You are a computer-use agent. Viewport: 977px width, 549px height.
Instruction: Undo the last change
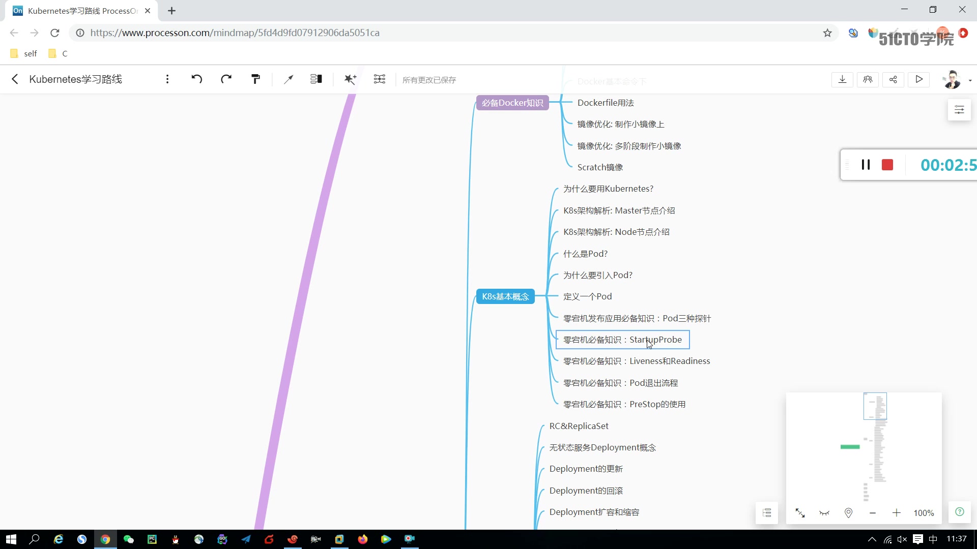point(197,79)
